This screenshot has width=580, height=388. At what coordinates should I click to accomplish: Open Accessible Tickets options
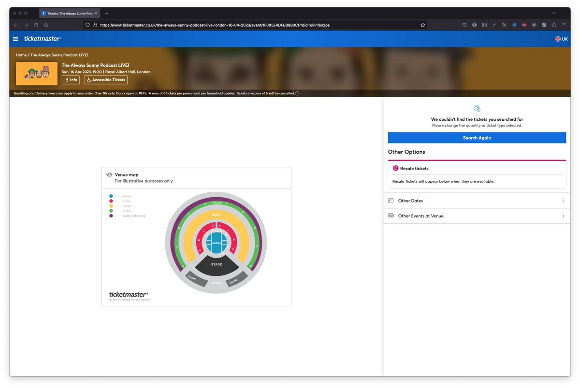[x=106, y=80]
